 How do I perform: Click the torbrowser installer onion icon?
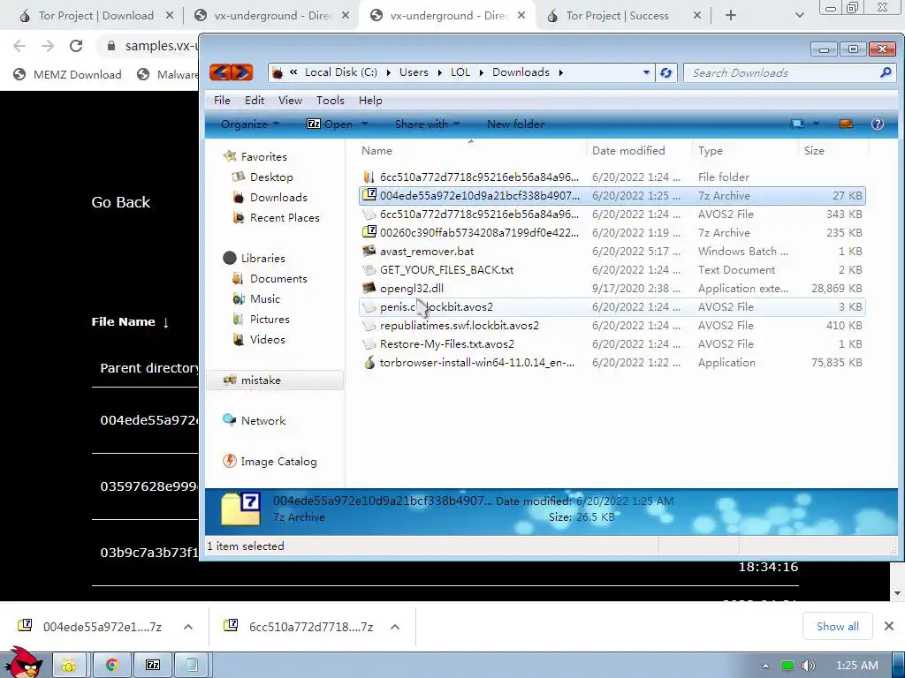(x=369, y=362)
